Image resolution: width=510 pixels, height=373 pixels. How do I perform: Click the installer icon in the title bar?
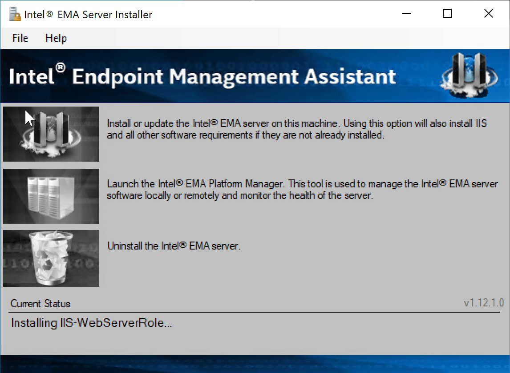coord(15,14)
